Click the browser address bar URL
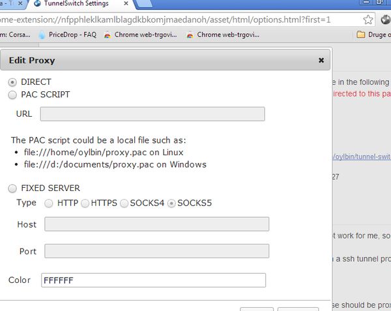 point(165,20)
